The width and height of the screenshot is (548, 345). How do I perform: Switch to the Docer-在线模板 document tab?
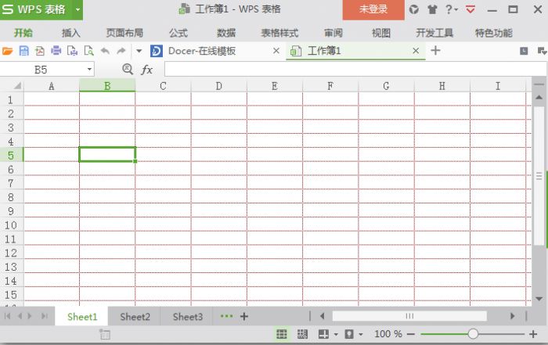point(202,51)
